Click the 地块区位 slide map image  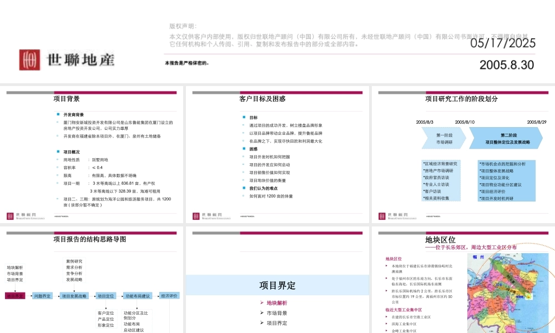point(508,294)
